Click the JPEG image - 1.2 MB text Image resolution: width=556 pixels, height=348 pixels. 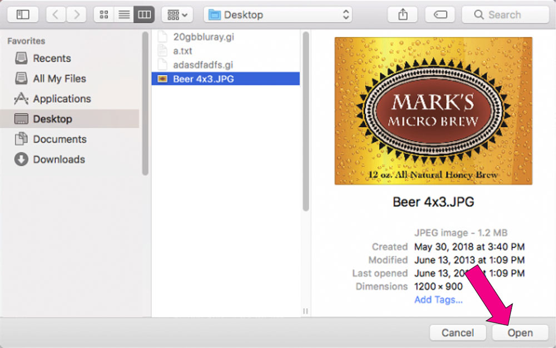pyautogui.click(x=460, y=233)
